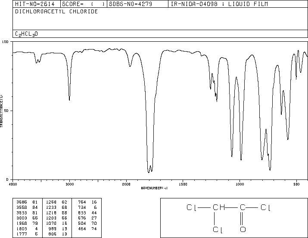Click the 764 peak table entry
This screenshot has height=238, width=308.
(x=87, y=202)
